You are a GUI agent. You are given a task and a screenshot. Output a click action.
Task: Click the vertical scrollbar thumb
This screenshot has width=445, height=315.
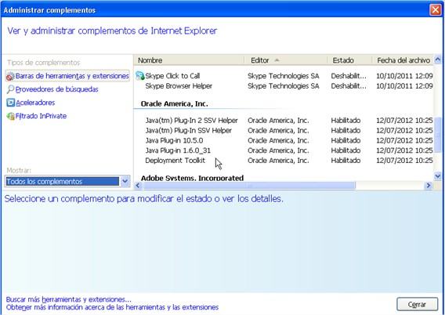point(438,135)
